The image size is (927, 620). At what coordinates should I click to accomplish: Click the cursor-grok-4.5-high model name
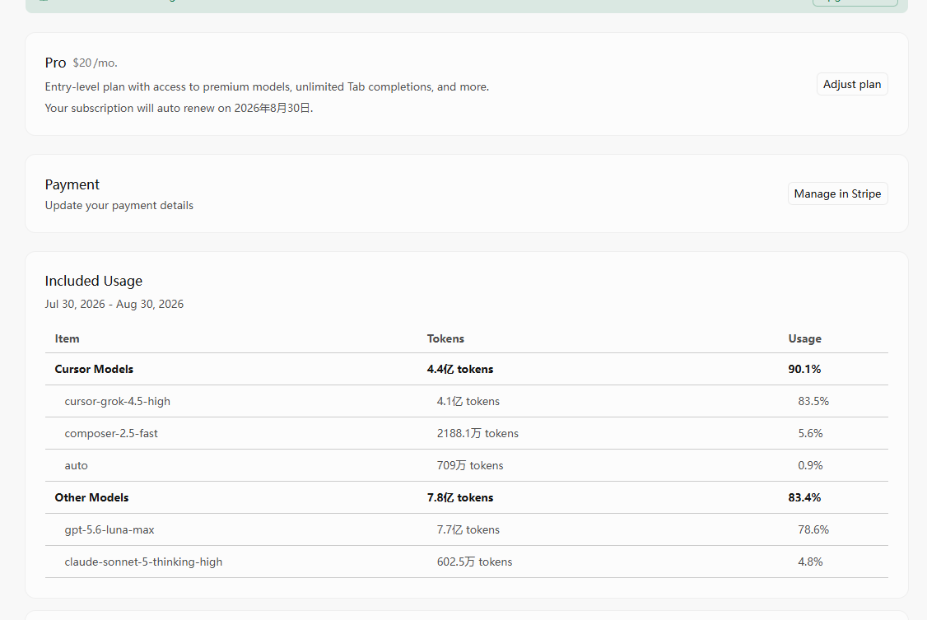coord(117,401)
